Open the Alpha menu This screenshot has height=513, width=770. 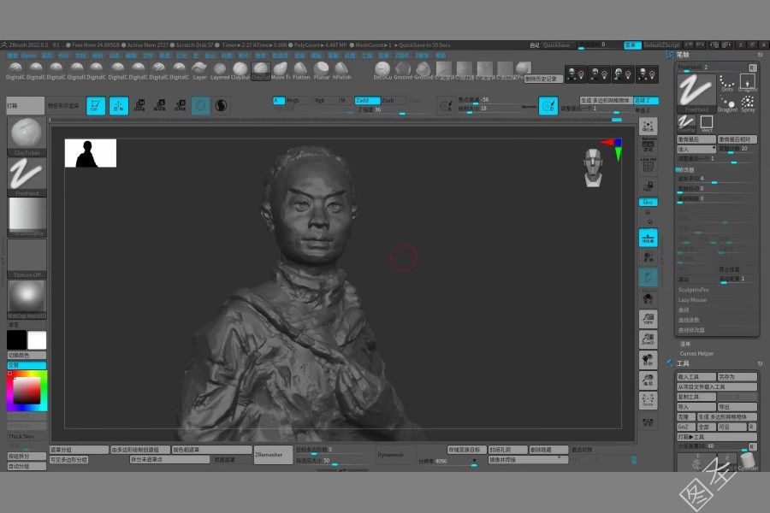click(28, 56)
